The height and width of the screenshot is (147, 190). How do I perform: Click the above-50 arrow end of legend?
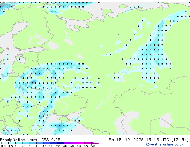click(95, 143)
